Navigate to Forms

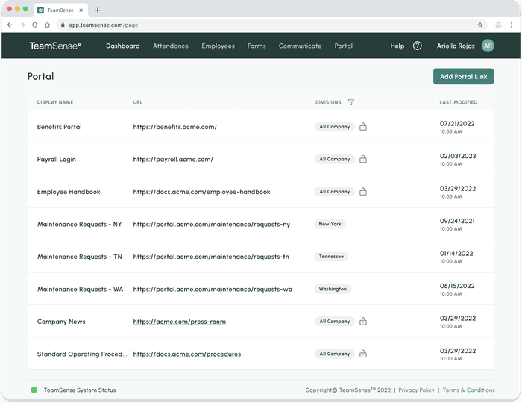point(257,46)
